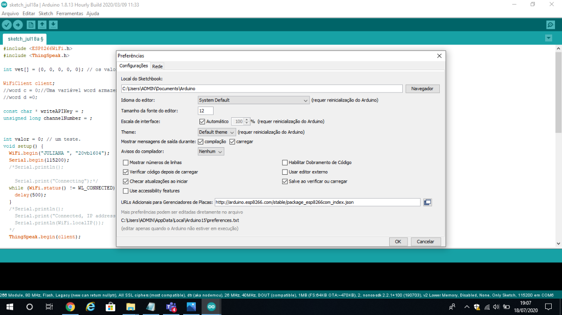Screen dimensions: 562x315
Task: Uncheck Checar atualizações ao iniciar
Action: point(126,181)
